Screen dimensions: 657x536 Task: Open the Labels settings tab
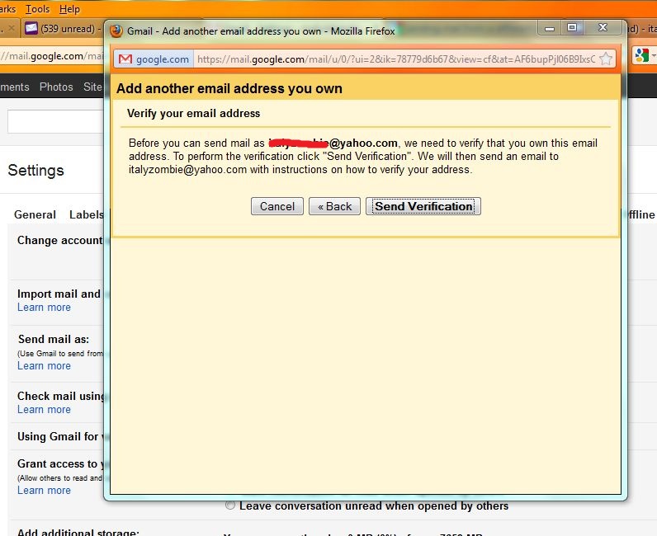pyautogui.click(x=87, y=214)
